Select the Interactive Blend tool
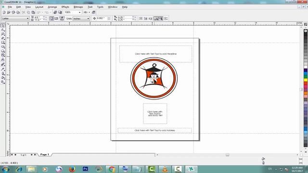The height and width of the screenshot is (173, 308). tap(3, 64)
